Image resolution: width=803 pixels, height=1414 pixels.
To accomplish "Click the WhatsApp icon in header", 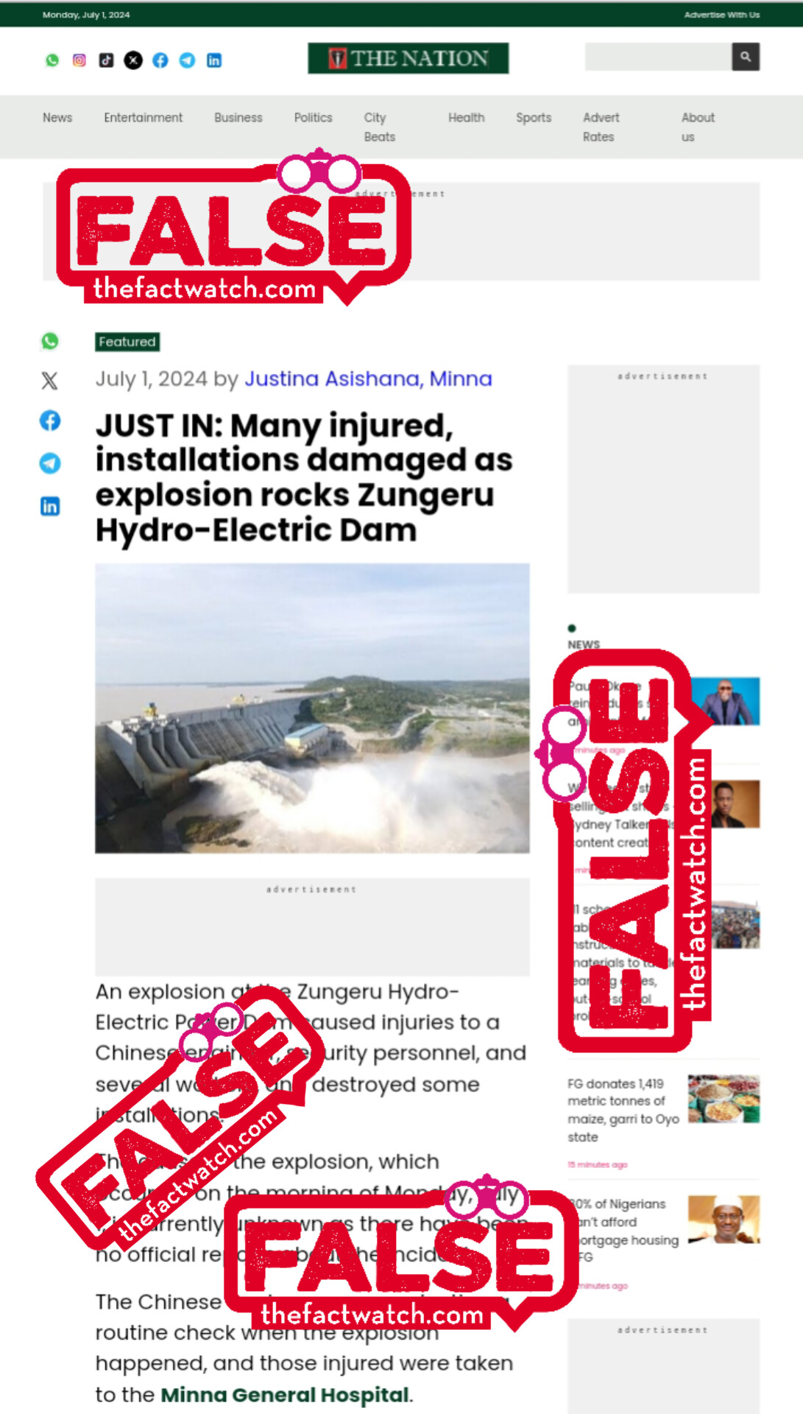I will point(52,60).
